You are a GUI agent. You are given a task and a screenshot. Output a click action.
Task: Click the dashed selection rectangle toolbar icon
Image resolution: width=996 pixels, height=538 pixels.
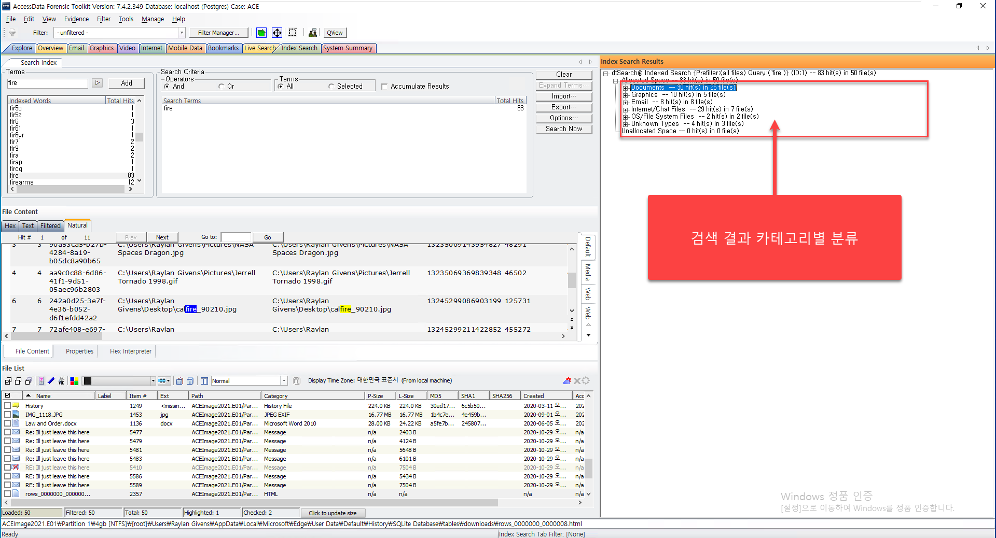[x=293, y=33]
